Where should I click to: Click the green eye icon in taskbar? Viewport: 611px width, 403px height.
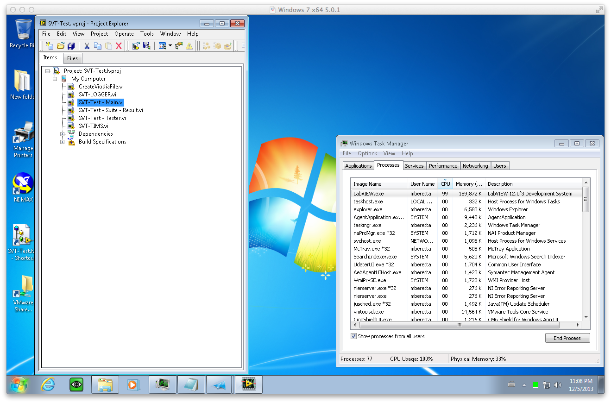pos(76,384)
